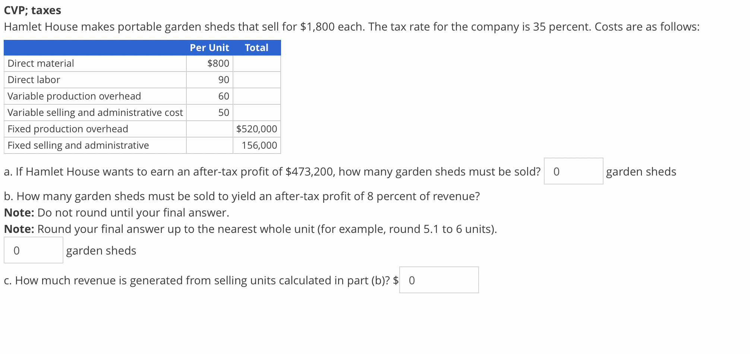This screenshot has height=354, width=750.
Task: Click the Direct labor row label
Action: coord(34,80)
